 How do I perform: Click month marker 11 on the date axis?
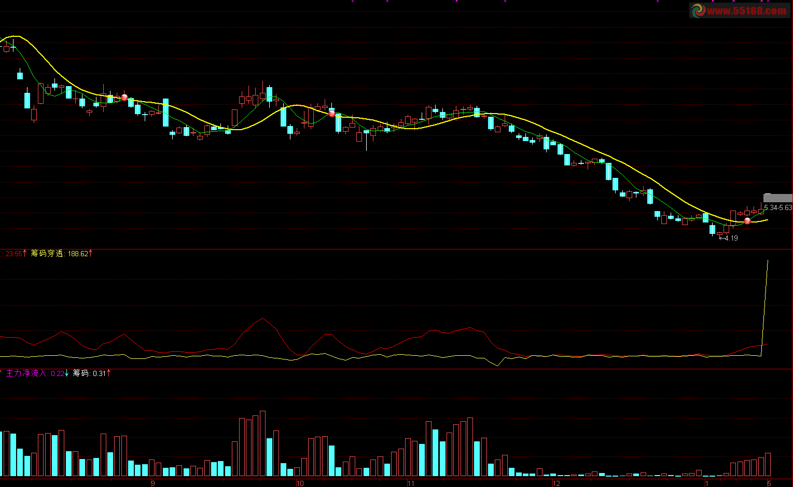[x=411, y=483]
